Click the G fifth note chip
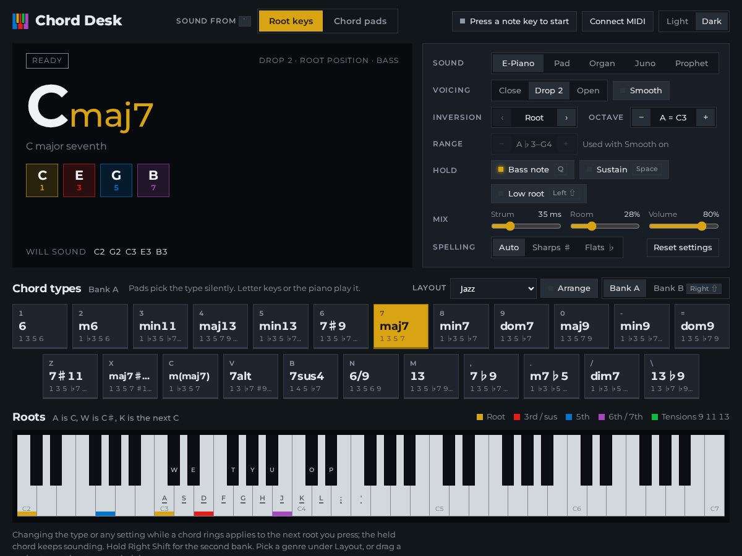Viewport: 742px width, 556px height. [x=116, y=180]
